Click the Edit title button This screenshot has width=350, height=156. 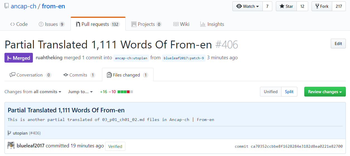click(338, 44)
